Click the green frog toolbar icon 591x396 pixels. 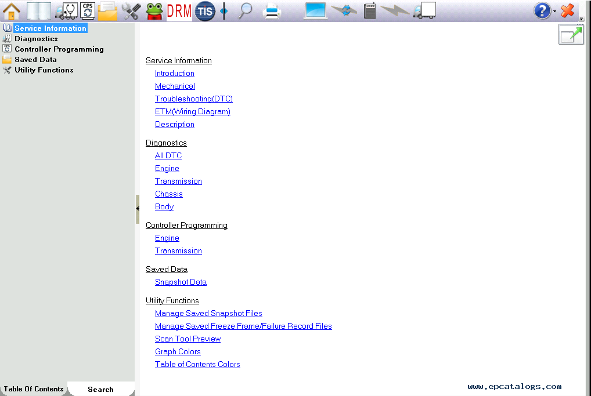click(x=154, y=11)
